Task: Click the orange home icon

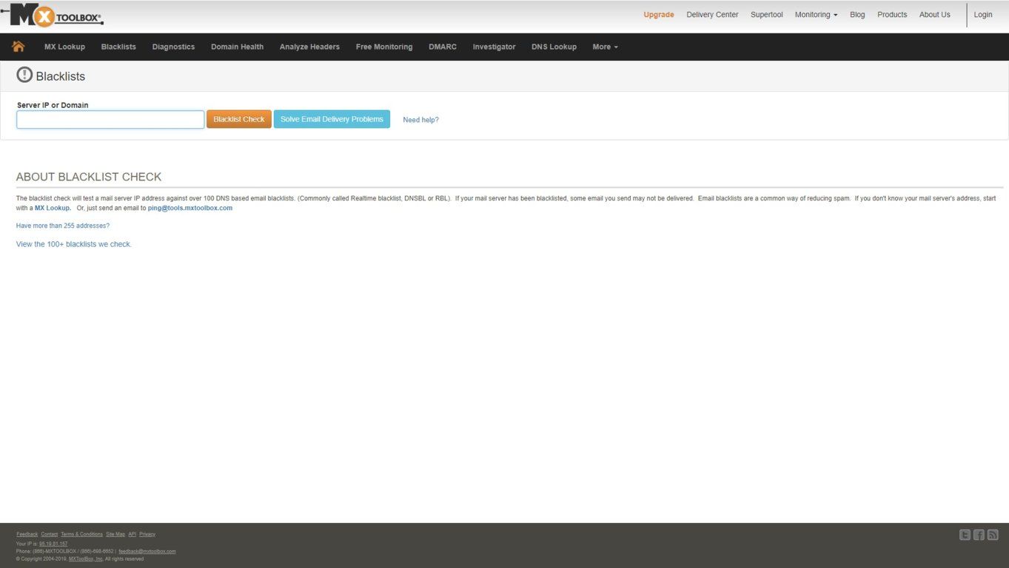Action: pyautogui.click(x=19, y=47)
